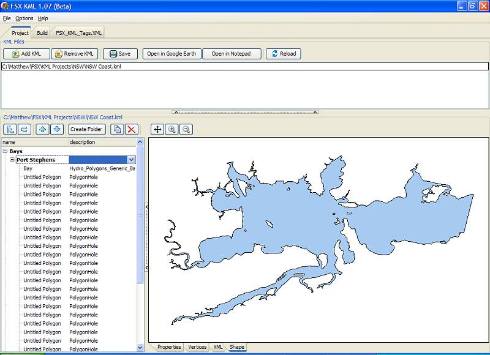Move item down with the down arrow
This screenshot has height=355, width=490.
tap(56, 129)
